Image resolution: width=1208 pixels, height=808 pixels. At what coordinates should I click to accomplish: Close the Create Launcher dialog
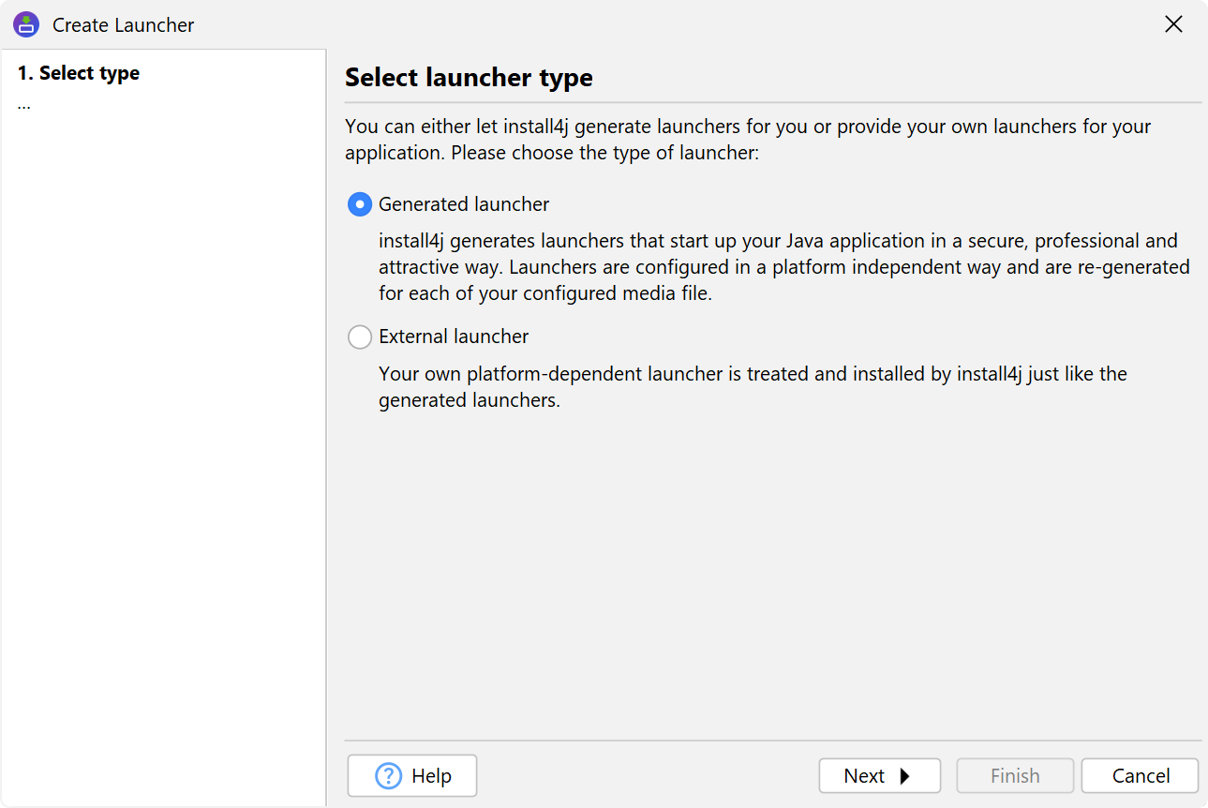click(x=1172, y=24)
